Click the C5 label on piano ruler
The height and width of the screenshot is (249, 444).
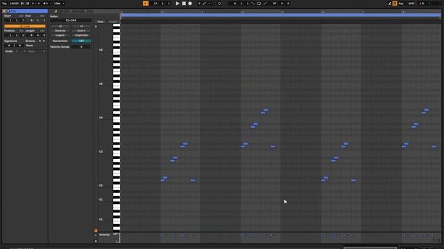coord(101,84)
